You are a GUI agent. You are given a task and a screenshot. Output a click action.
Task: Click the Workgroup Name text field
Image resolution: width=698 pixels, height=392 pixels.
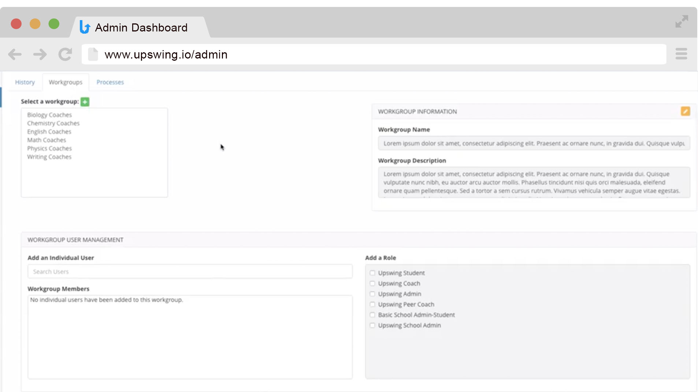click(534, 143)
